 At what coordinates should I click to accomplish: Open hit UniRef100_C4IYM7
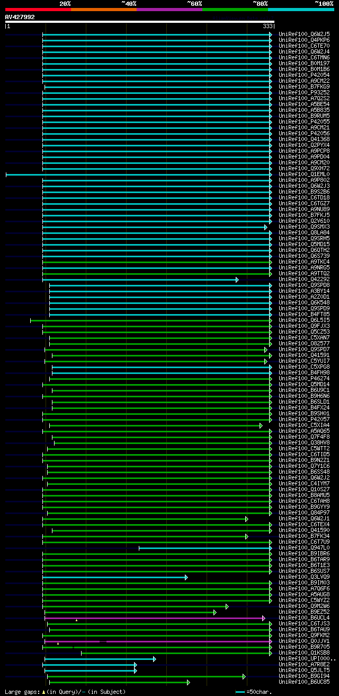point(304,483)
